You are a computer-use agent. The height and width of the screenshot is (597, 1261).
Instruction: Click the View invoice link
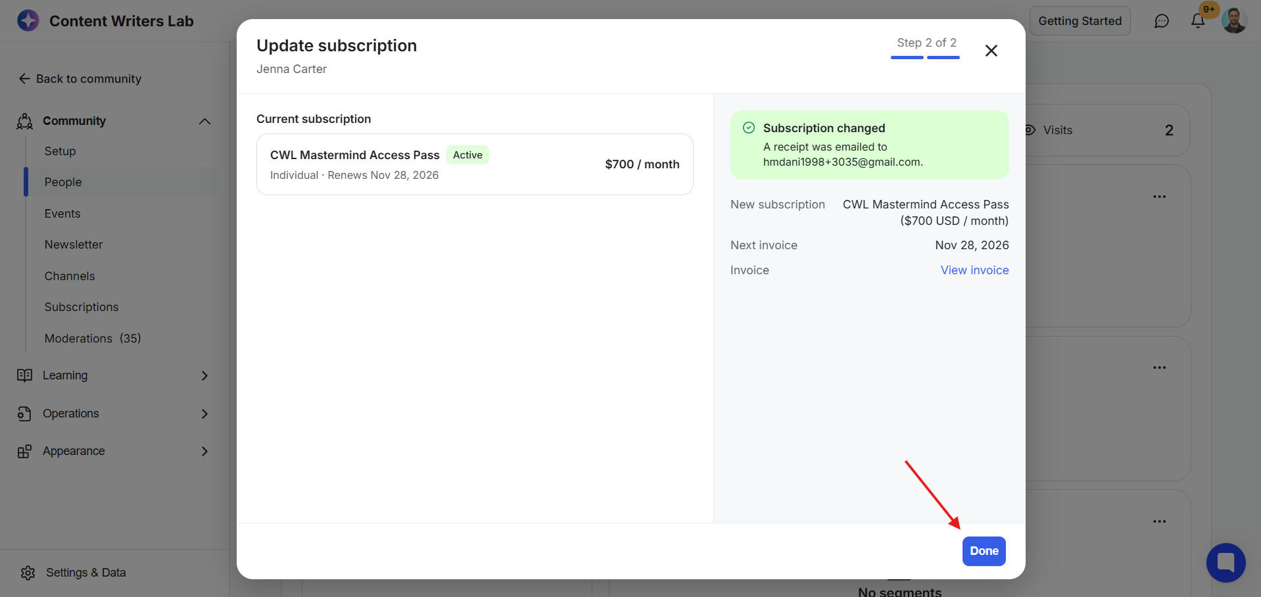[974, 270]
